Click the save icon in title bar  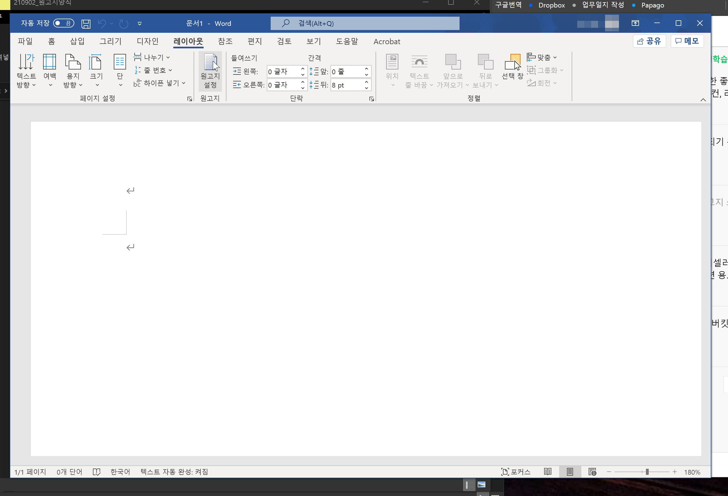pyautogui.click(x=86, y=24)
